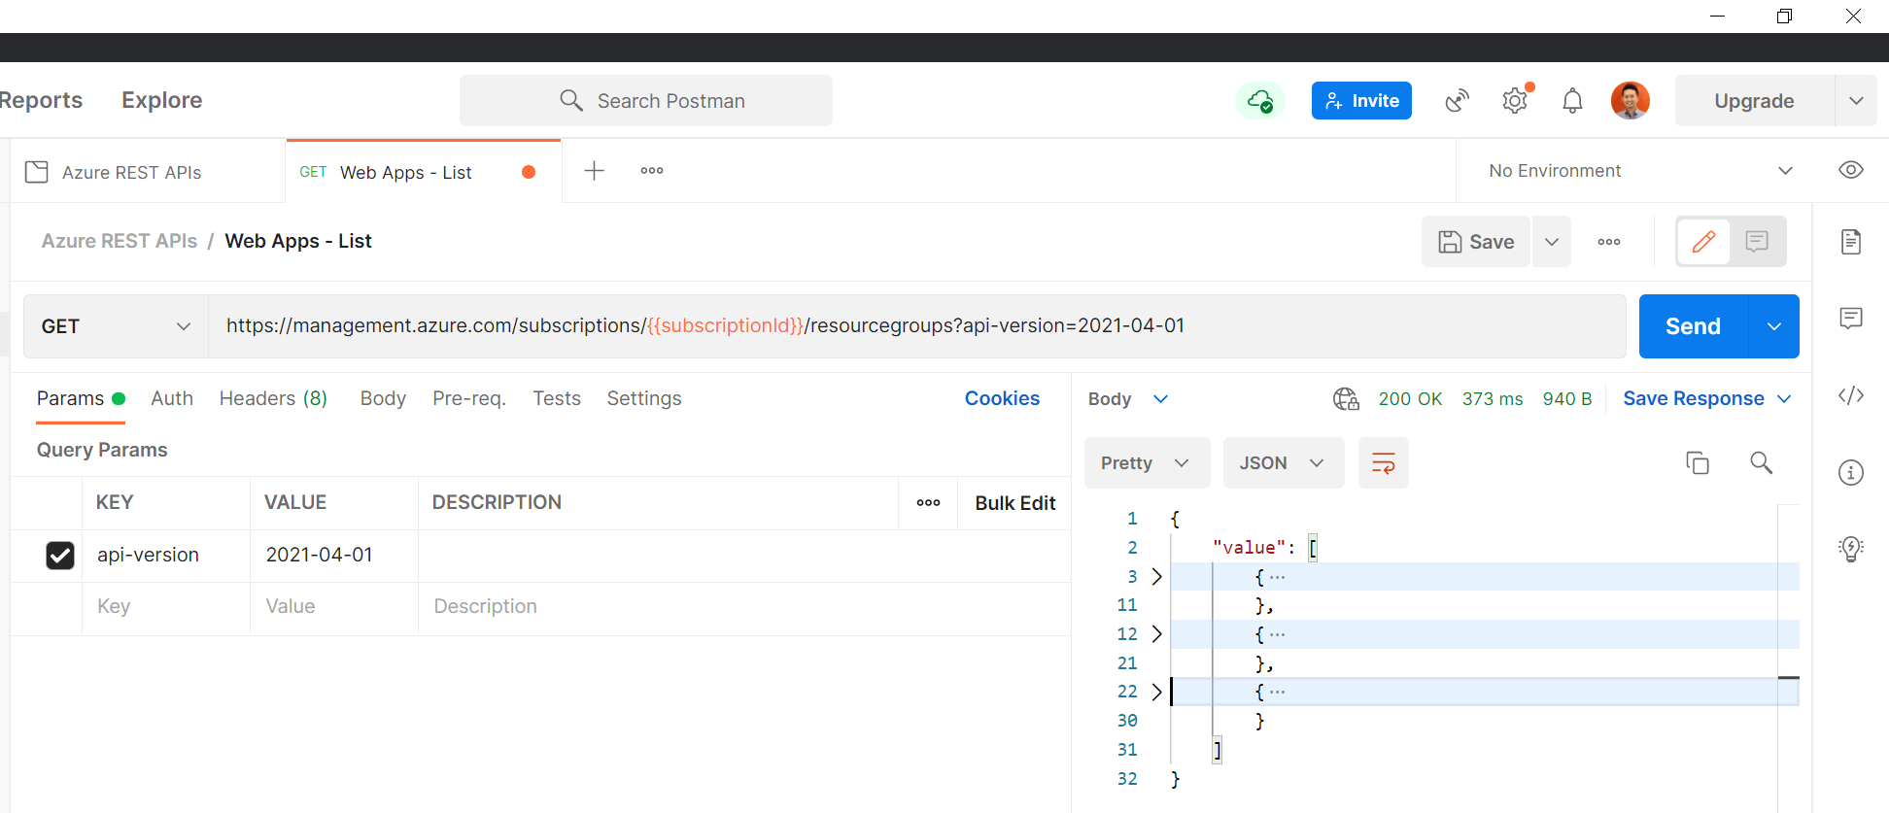Open the comments icon in right sidebar
1889x813 pixels.
point(1850,319)
